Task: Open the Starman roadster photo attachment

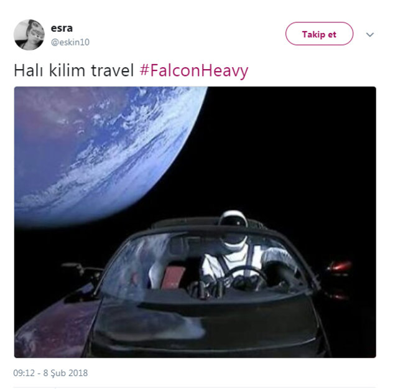Action: coord(195,222)
